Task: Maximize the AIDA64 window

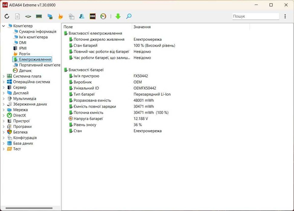Action: 271,5
